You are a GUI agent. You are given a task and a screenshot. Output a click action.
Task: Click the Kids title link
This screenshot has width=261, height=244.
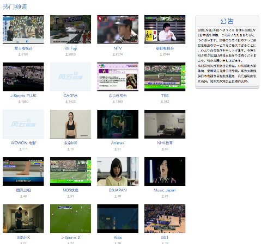tap(118, 237)
